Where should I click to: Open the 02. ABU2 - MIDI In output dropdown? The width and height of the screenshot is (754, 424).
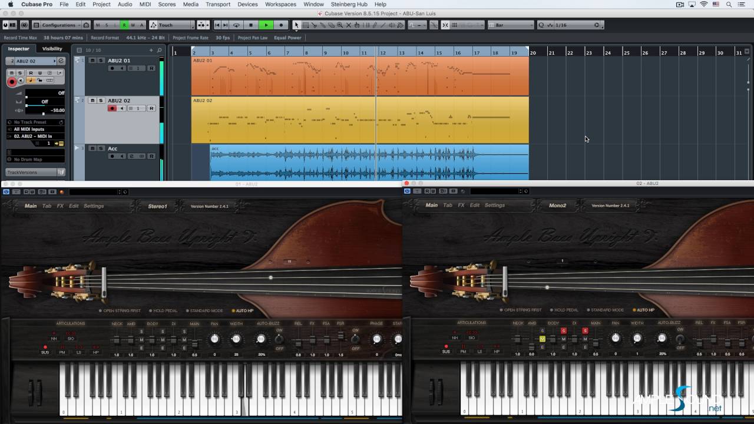[35, 136]
